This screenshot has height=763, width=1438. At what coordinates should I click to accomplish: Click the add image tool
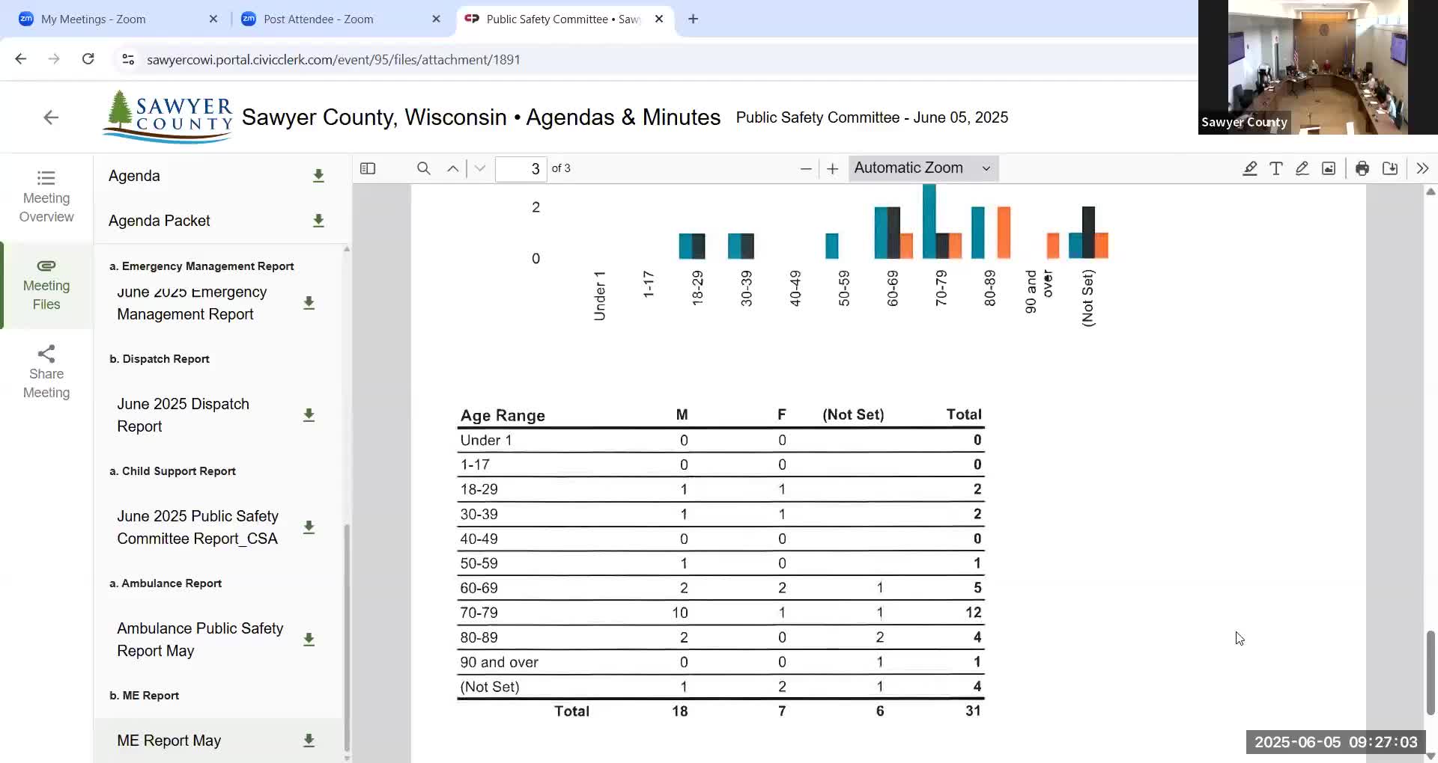pyautogui.click(x=1328, y=168)
